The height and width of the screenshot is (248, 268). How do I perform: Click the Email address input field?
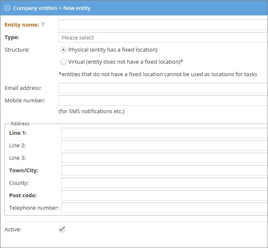pyautogui.click(x=163, y=88)
